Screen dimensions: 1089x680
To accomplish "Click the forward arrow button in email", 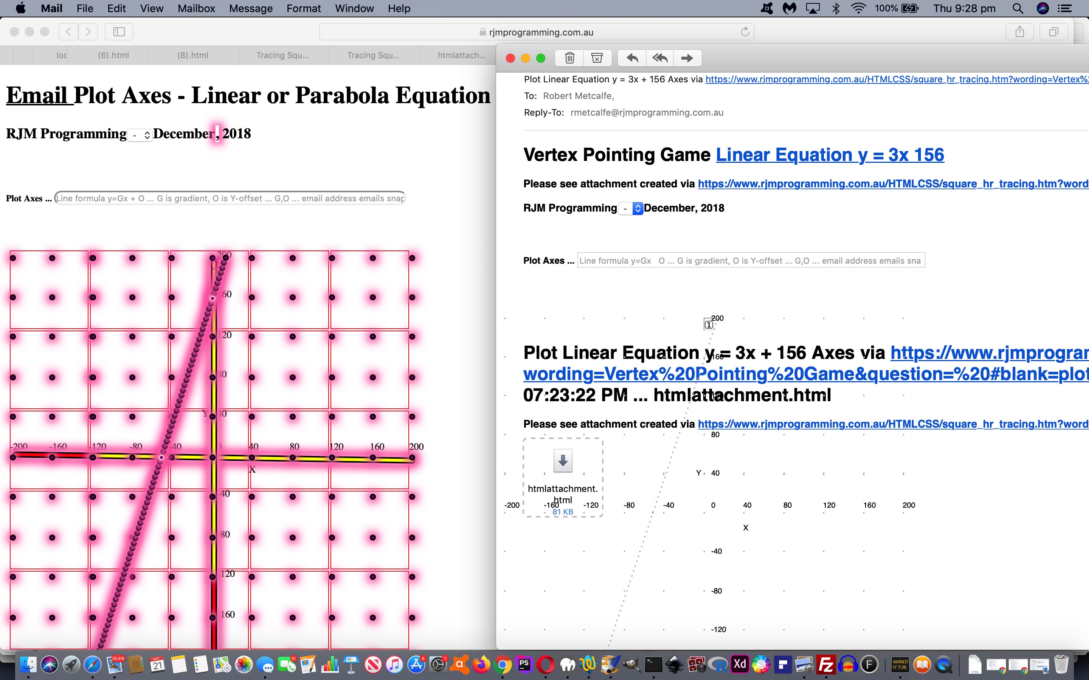I will 687,58.
